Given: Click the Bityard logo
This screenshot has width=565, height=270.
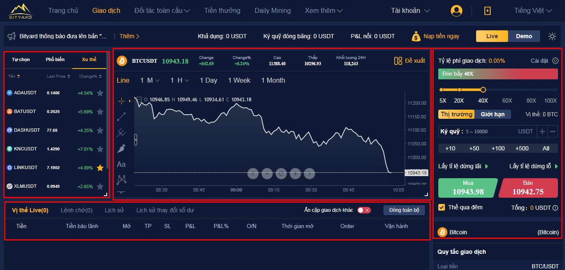Looking at the screenshot, I should point(20,11).
